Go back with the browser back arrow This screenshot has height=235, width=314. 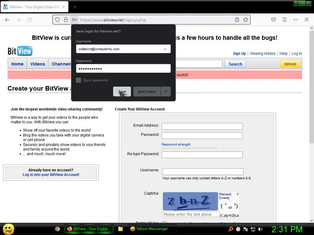tap(7, 20)
